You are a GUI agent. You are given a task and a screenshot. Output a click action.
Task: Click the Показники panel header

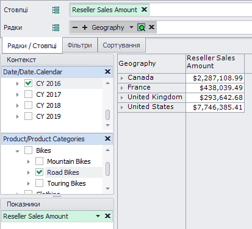[x=57, y=204]
